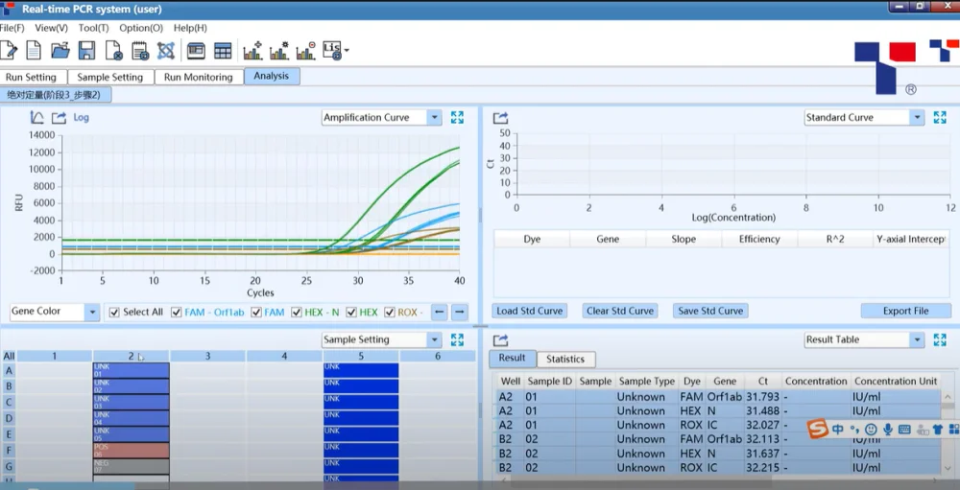Click the blue crossed-nodes toolbar icon
Screen dimensions: 960x490
[x=166, y=50]
